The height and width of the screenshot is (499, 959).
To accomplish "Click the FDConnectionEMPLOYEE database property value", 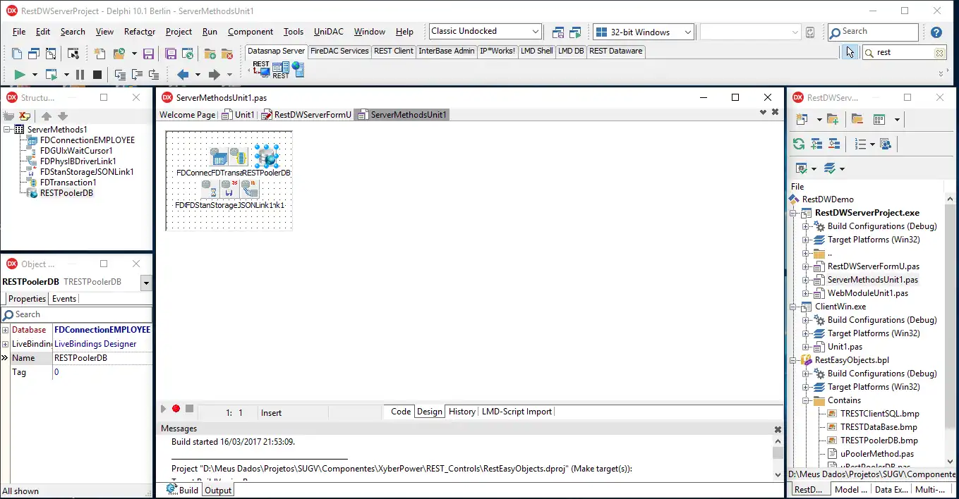I will [102, 330].
